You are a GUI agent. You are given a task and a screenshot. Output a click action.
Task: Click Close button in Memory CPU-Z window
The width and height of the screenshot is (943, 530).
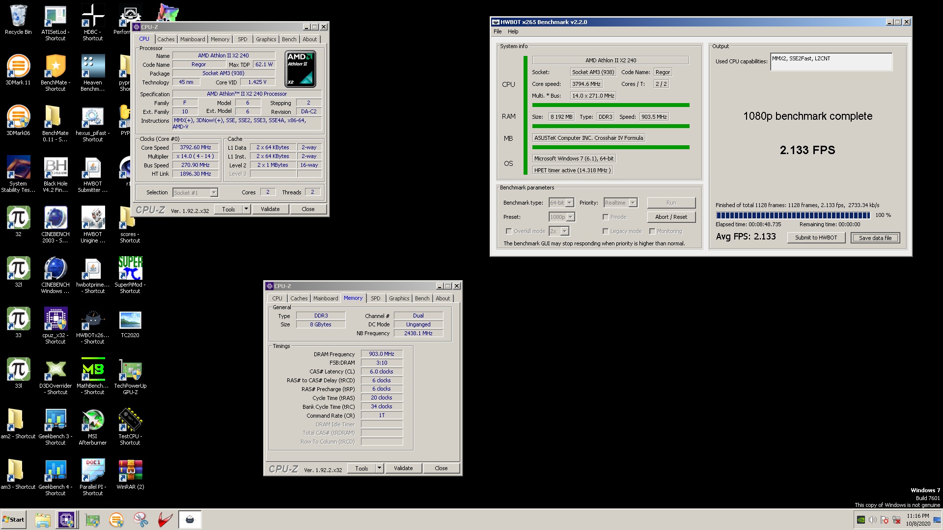[x=441, y=468]
